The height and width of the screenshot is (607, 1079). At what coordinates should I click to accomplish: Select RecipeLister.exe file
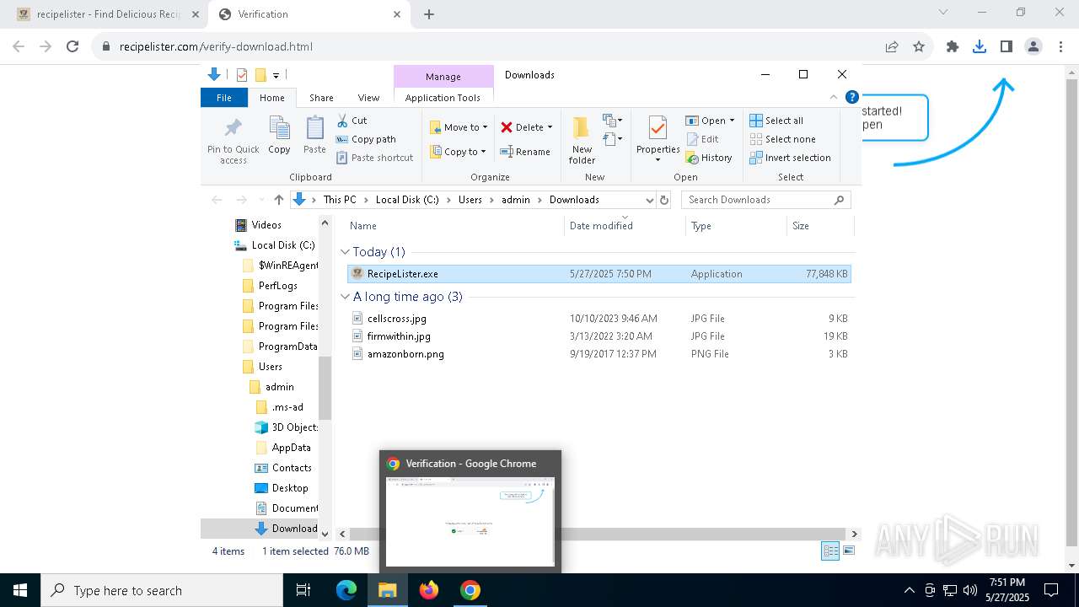tap(599, 274)
